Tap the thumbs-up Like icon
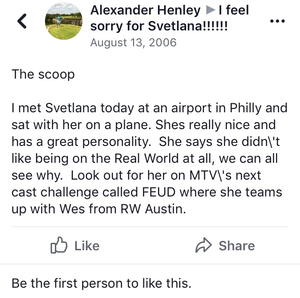Screen dimensions: 300x298 [x=59, y=245]
